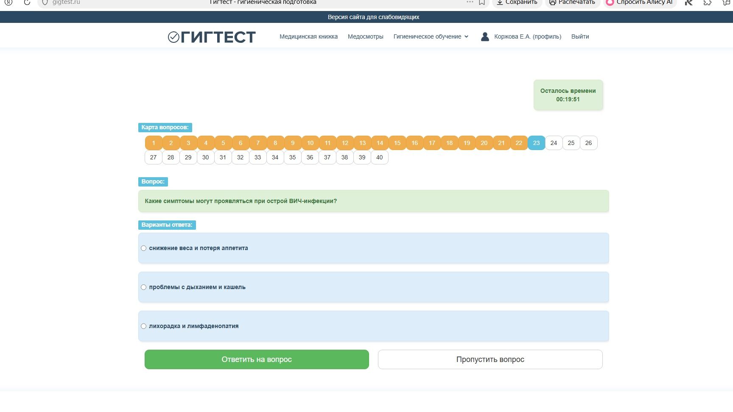Image resolution: width=733 pixels, height=412 pixels.
Task: Select radio option лихорадка и лимфаденопатия
Action: 143,326
